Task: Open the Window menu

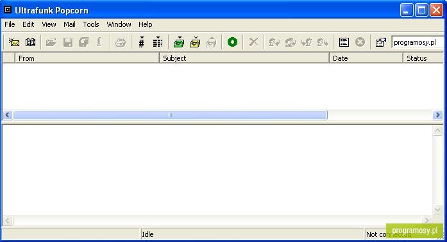Action: [119, 24]
